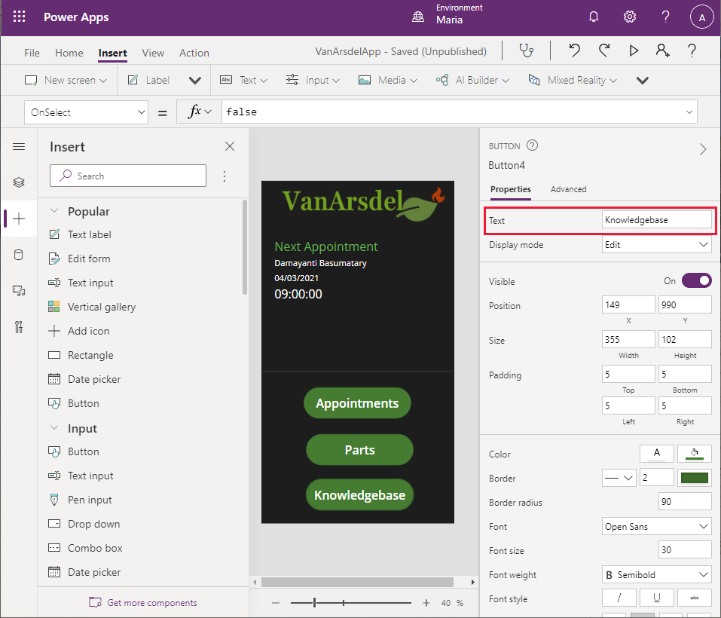Open Advanced tools icon in sidebar
Viewport: 721px width, 618px height.
[x=19, y=327]
